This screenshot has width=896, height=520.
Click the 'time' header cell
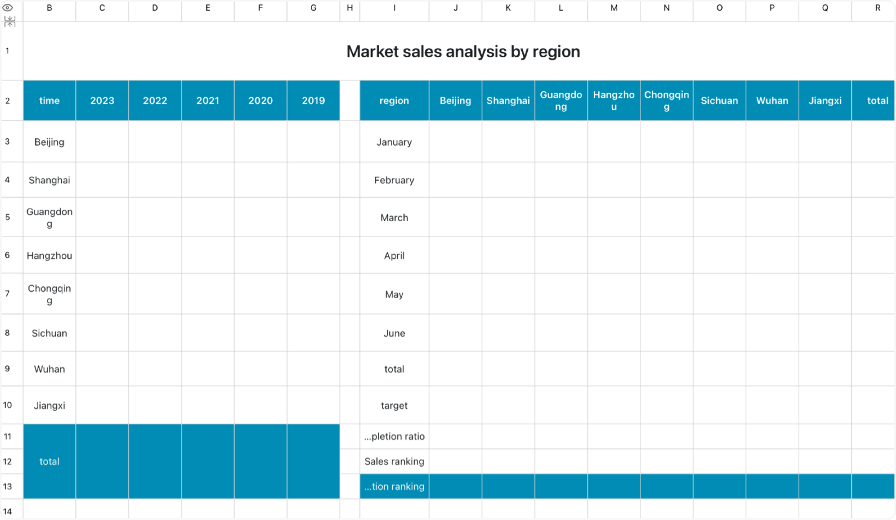[49, 101]
